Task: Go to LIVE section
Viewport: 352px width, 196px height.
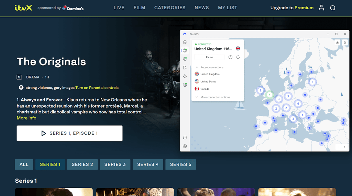Action: click(x=119, y=8)
